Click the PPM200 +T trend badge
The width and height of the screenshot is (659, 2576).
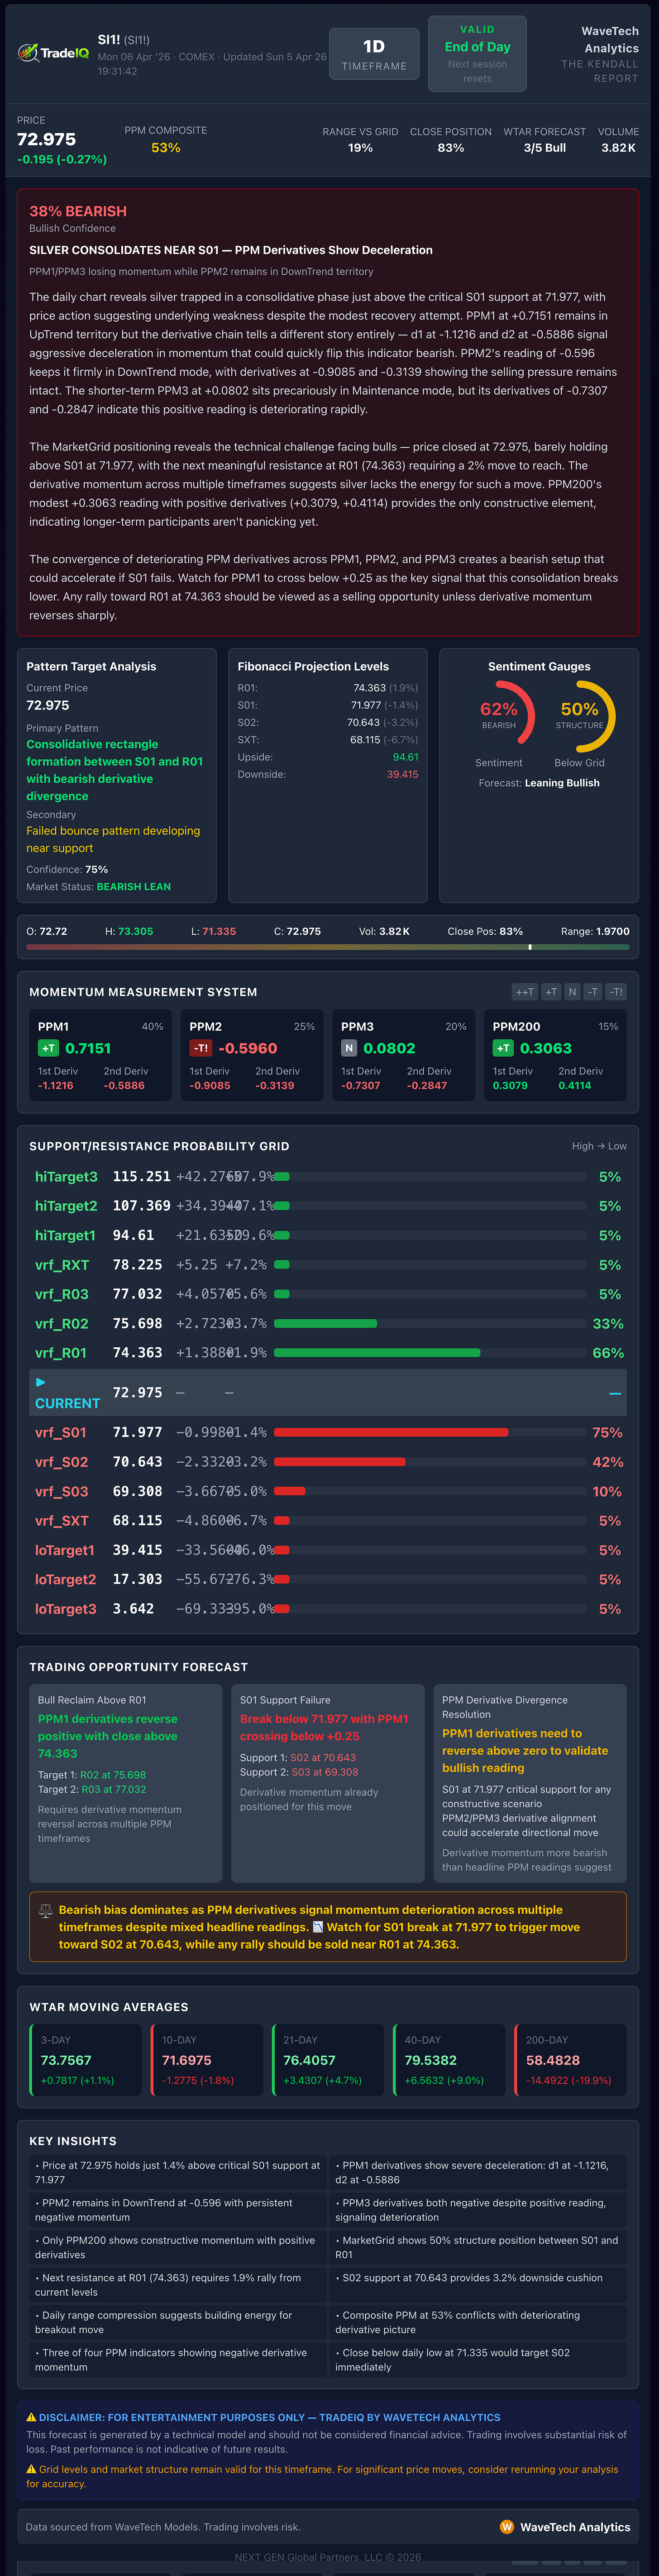point(503,1048)
